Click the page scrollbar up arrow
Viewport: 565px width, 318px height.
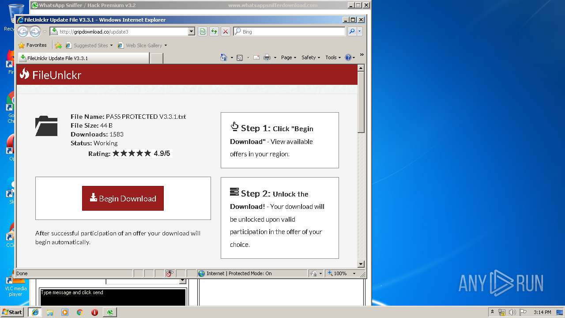click(361, 68)
